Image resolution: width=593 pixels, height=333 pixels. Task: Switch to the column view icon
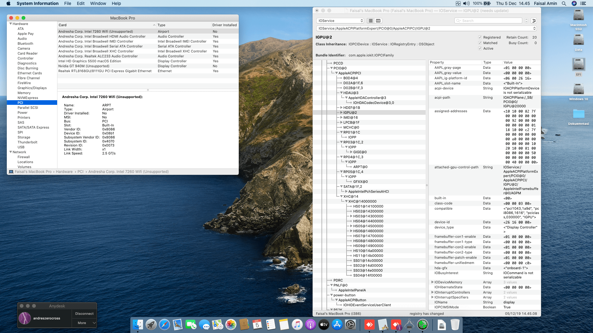tap(378, 21)
